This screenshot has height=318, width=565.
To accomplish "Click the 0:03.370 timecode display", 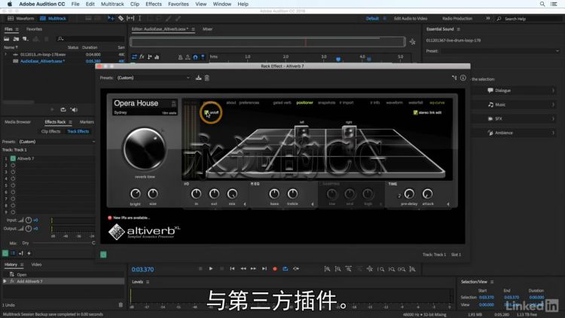I will (x=142, y=269).
